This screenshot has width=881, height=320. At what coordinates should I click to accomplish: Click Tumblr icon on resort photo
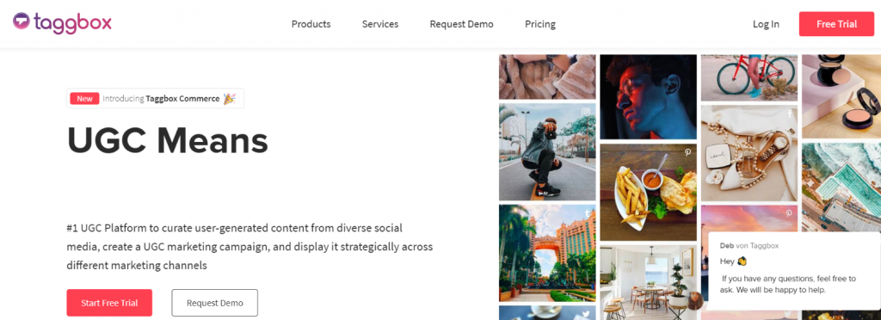click(587, 214)
